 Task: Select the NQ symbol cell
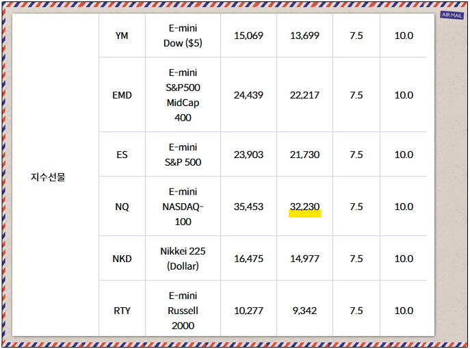pyautogui.click(x=122, y=207)
